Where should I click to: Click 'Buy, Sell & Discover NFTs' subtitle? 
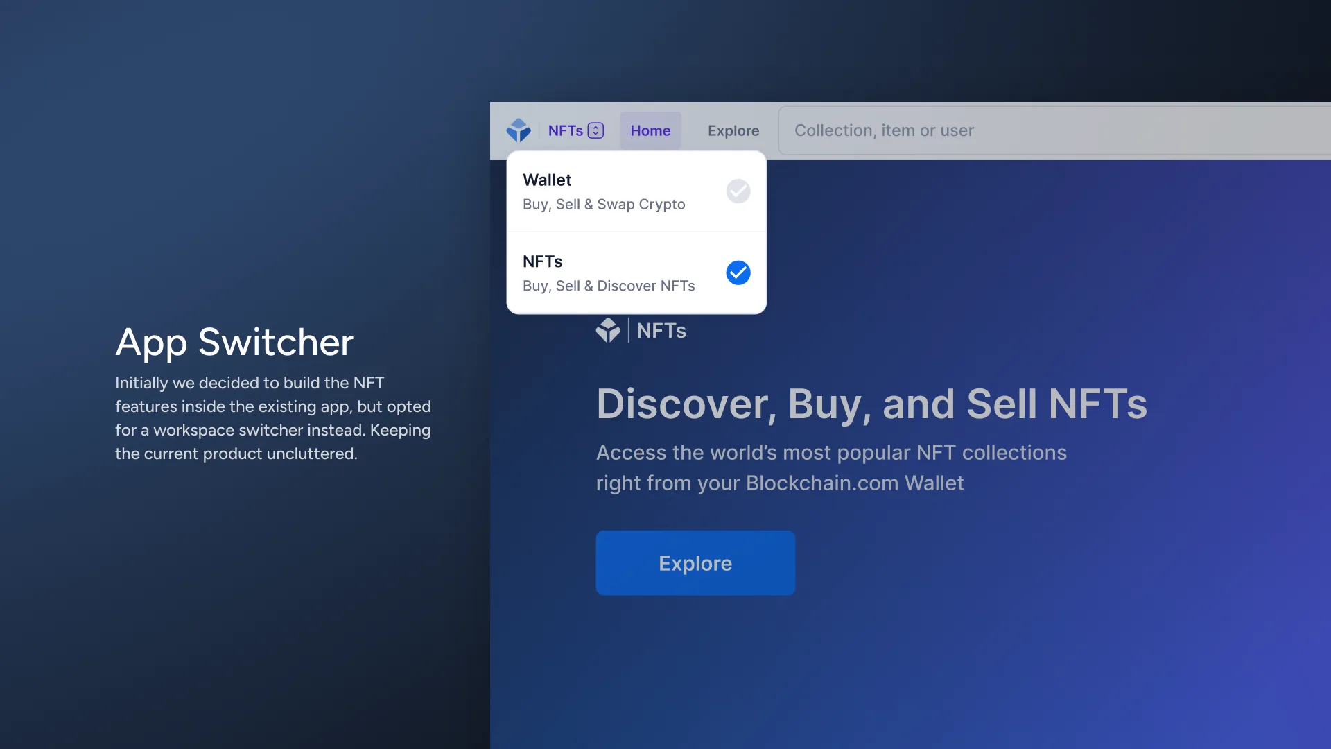tap(609, 286)
